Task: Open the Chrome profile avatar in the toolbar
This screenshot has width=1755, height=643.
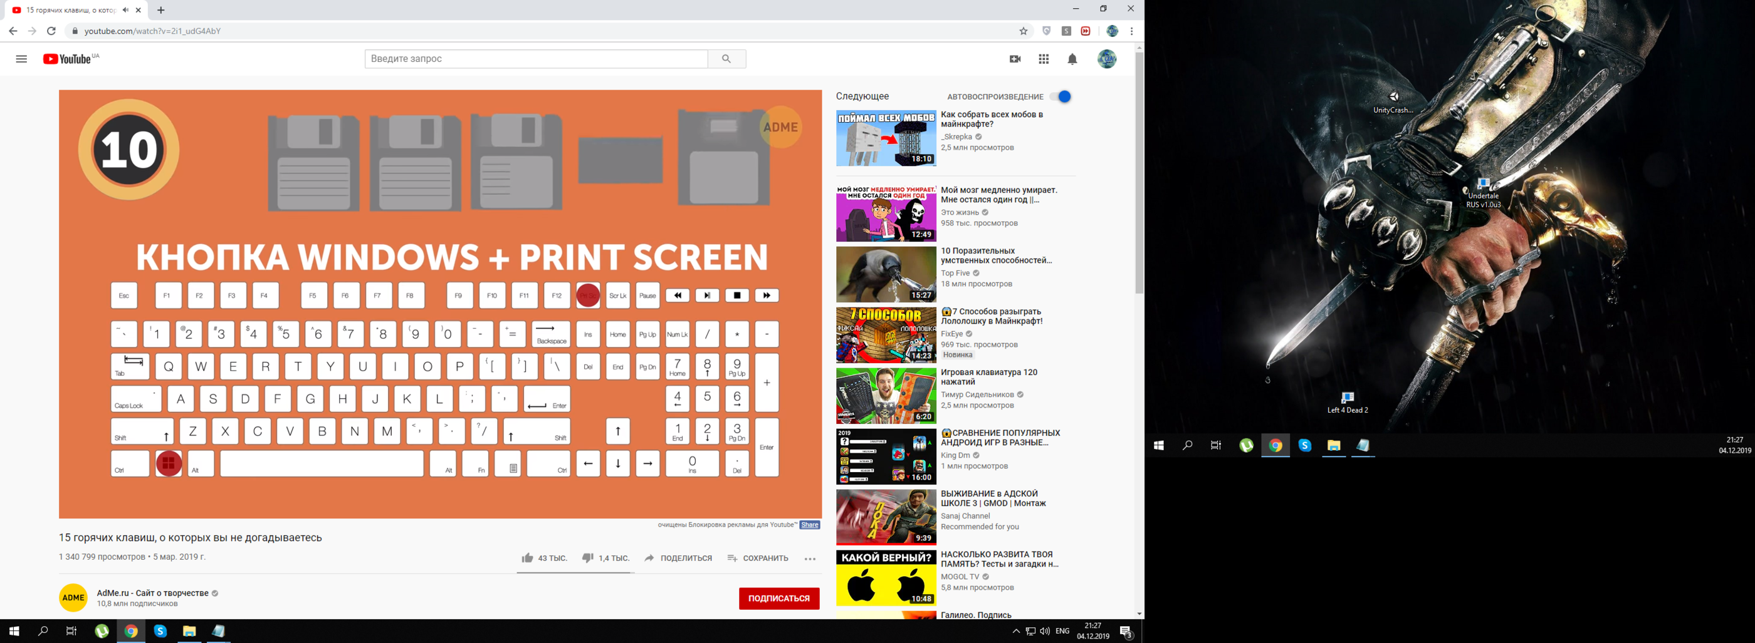Action: [1113, 31]
